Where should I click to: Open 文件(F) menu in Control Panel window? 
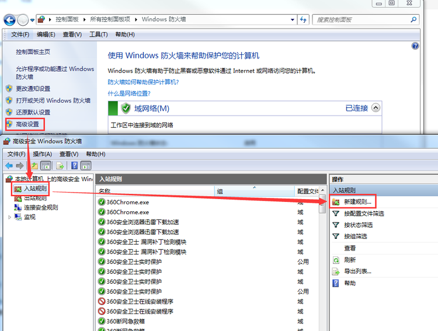point(20,34)
